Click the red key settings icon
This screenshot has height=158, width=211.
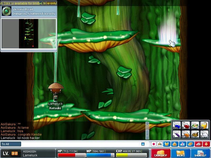click(x=198, y=144)
